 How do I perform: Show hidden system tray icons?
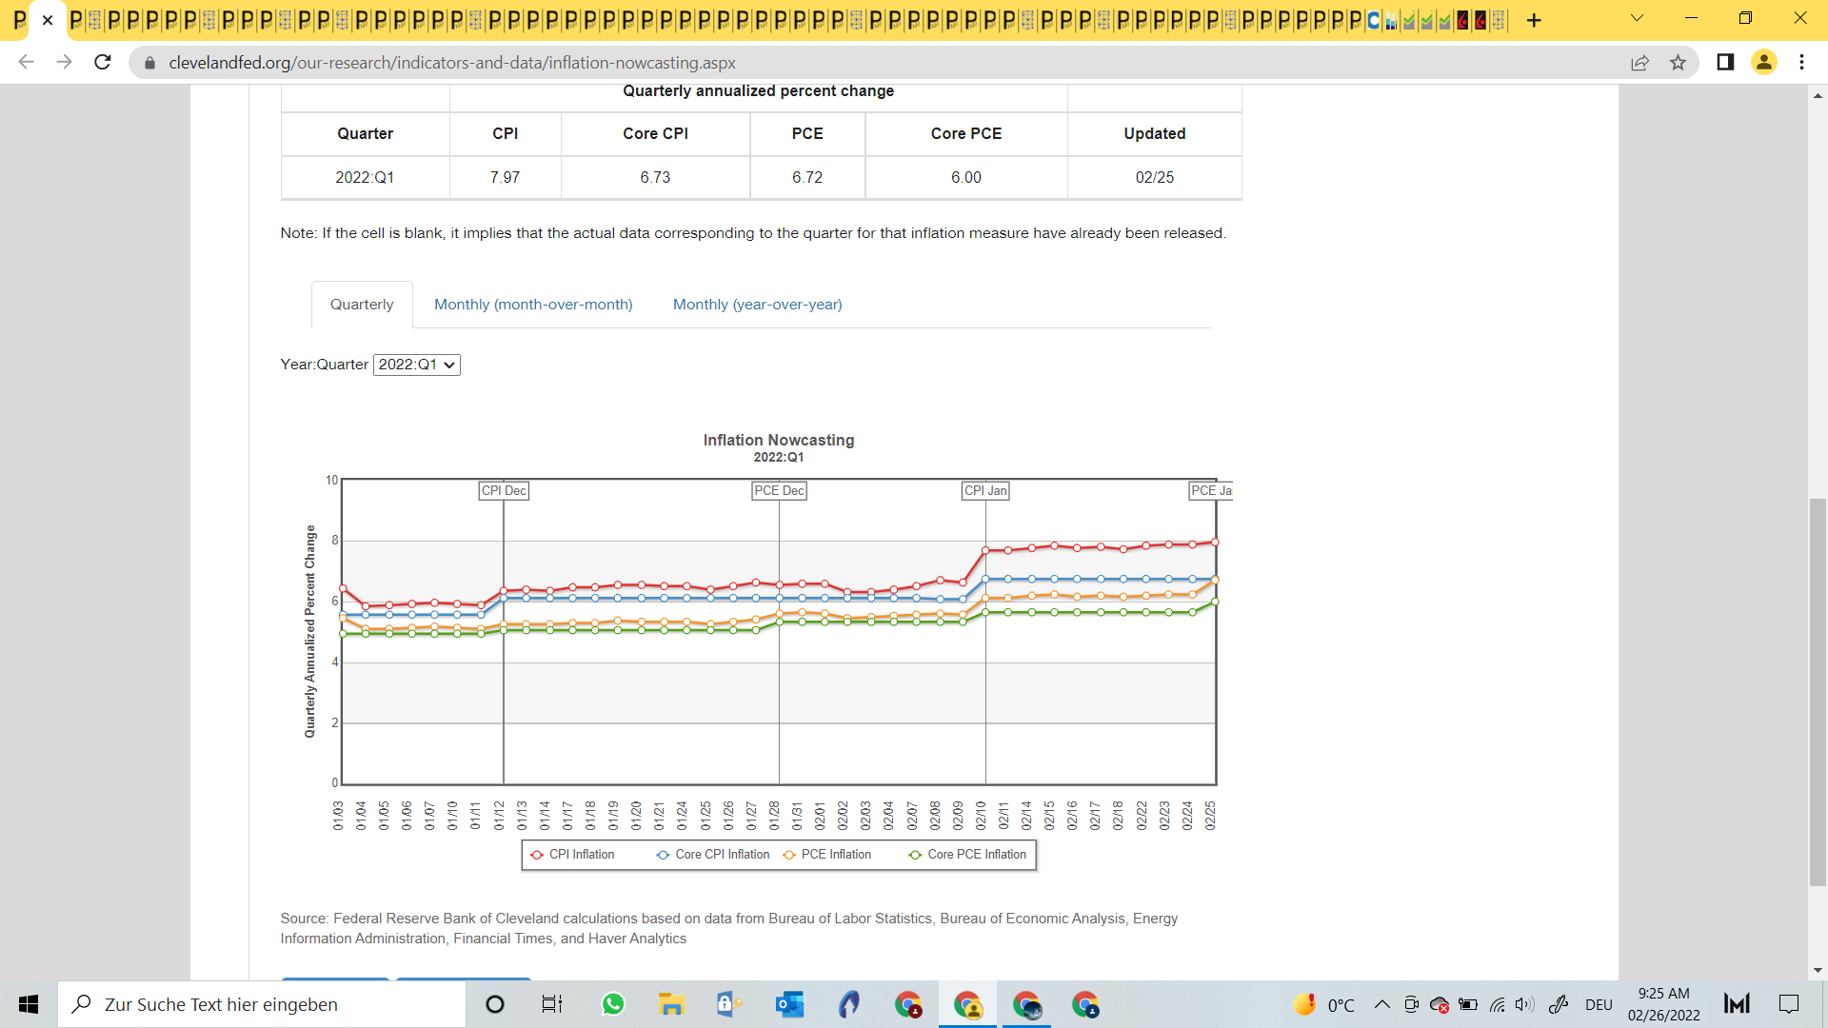coord(1381,1004)
